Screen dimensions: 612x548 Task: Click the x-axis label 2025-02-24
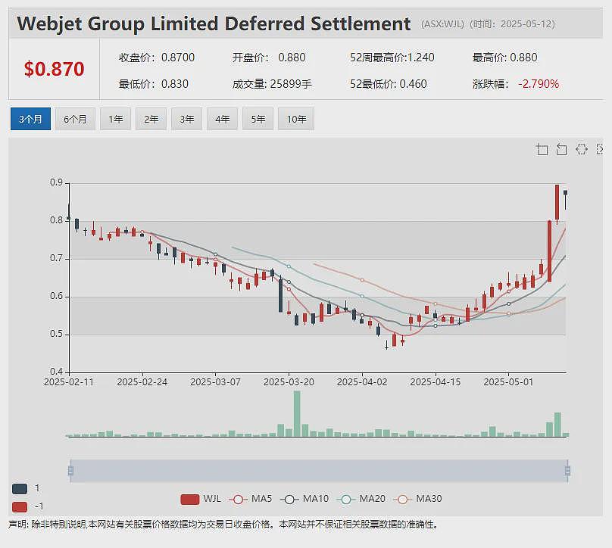pos(142,381)
